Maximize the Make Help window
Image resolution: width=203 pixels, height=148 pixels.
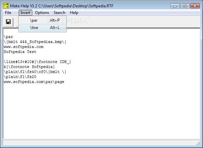[x=185, y=6]
